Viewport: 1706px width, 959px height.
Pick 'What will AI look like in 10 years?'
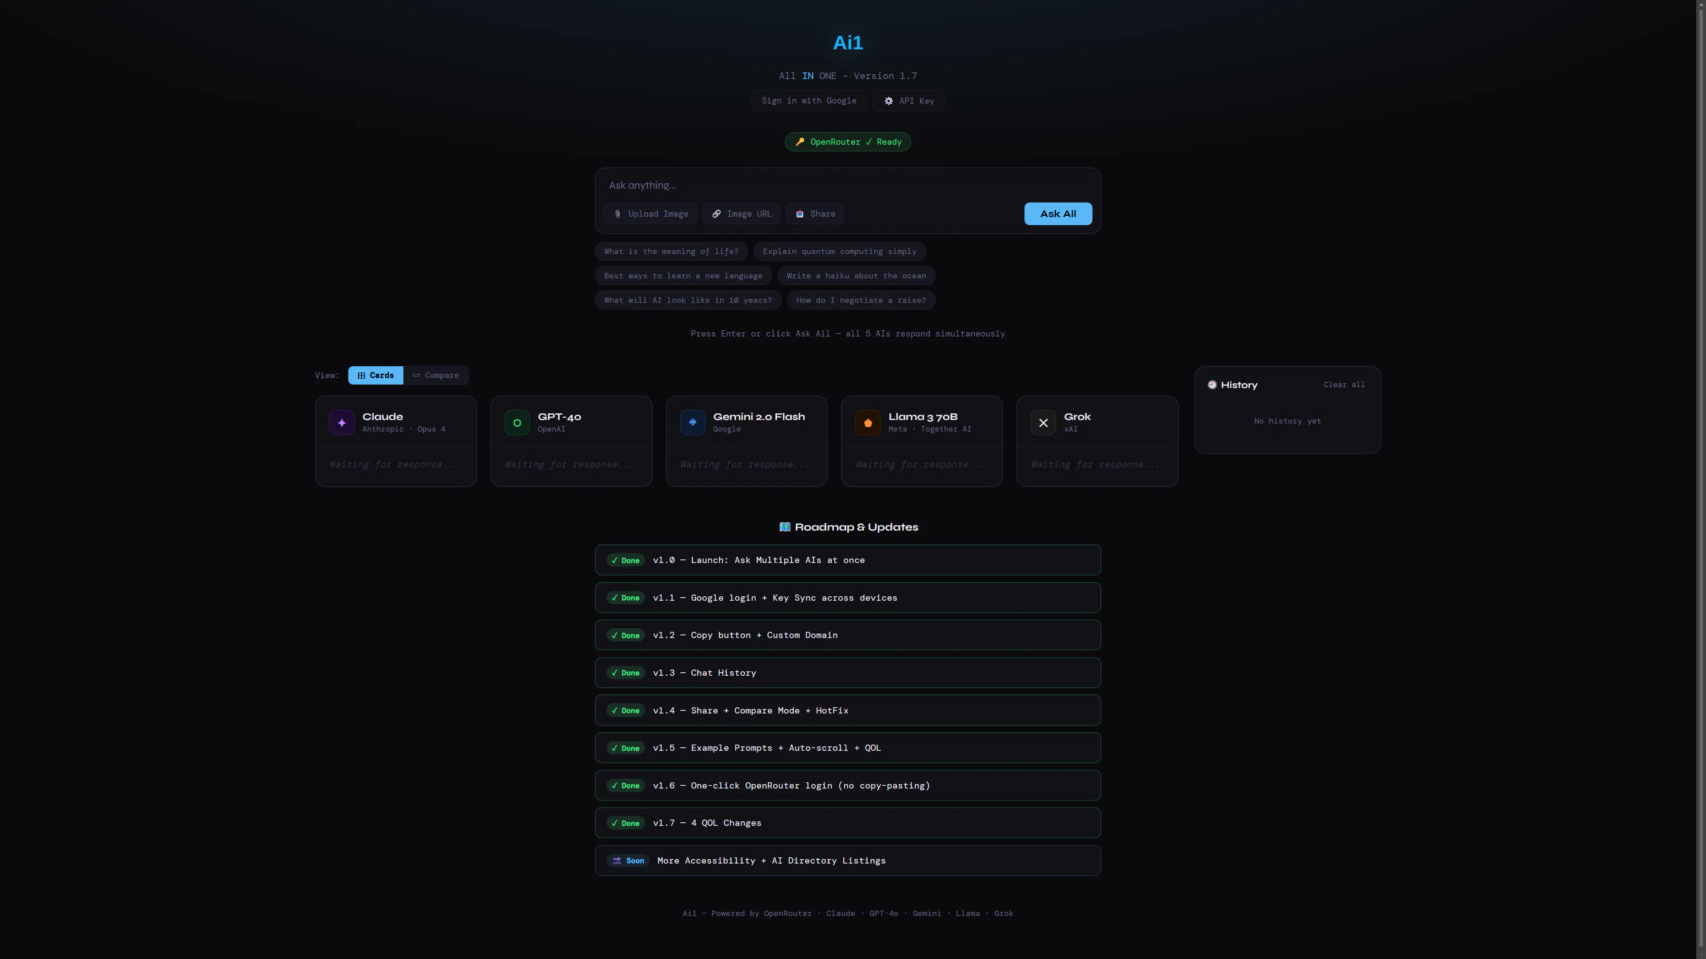pos(687,301)
